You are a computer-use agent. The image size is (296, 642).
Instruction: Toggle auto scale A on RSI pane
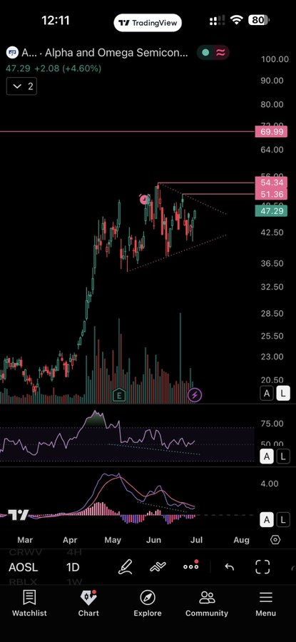click(267, 457)
